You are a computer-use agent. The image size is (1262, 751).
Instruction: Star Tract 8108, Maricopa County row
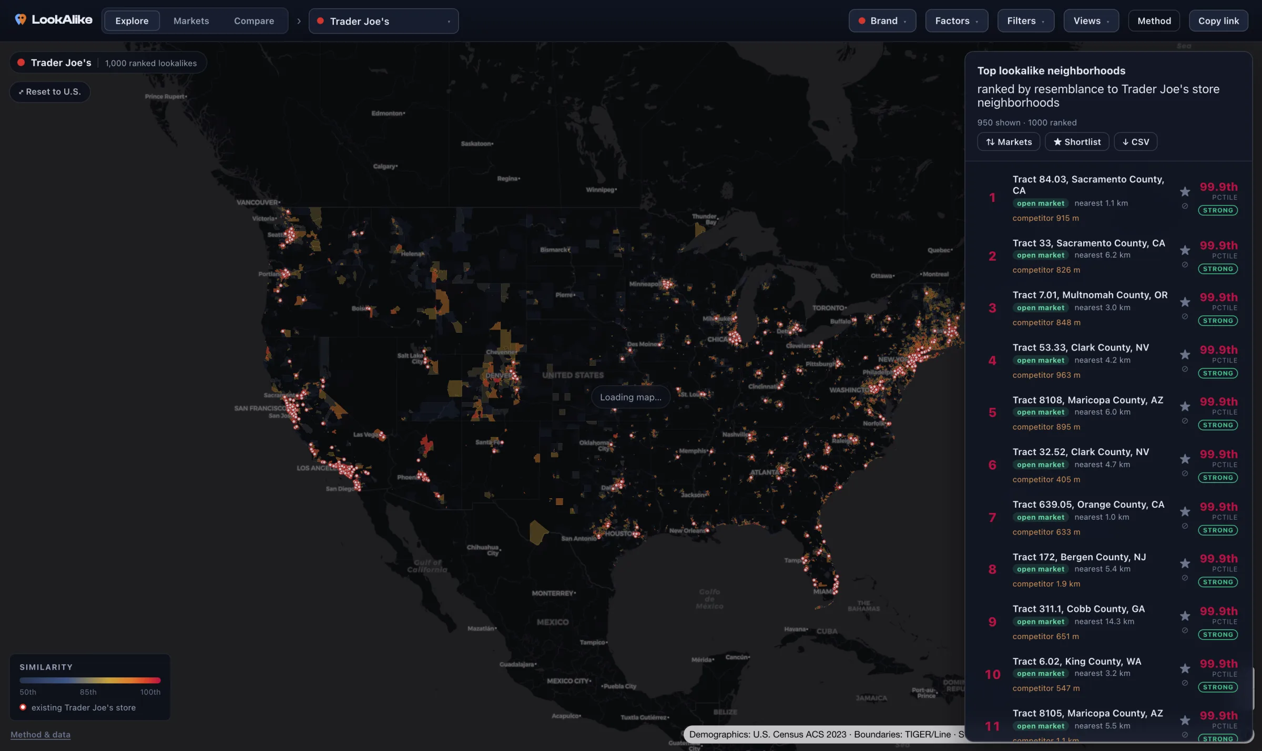[x=1185, y=407]
